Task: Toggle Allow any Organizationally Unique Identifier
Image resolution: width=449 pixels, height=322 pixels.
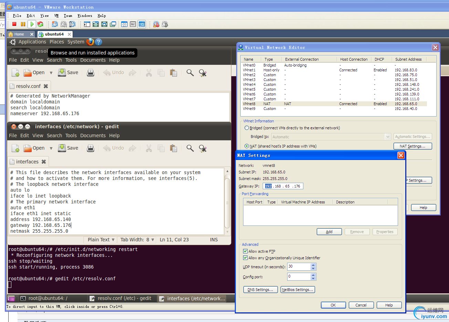Action: [246, 258]
